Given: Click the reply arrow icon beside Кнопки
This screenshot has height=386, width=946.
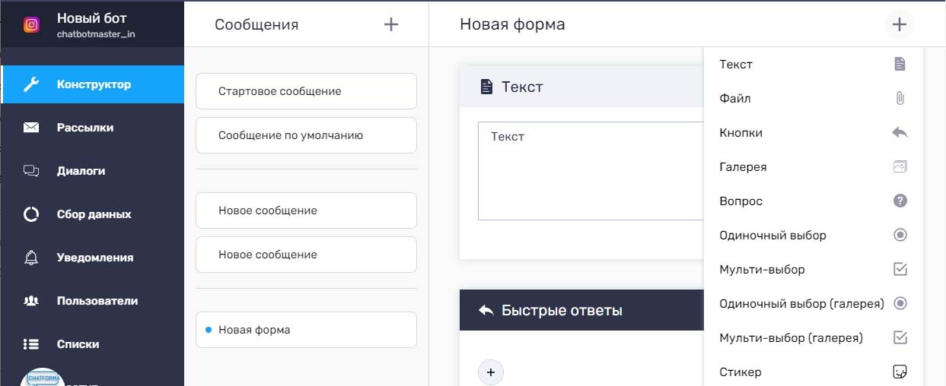Looking at the screenshot, I should (900, 133).
